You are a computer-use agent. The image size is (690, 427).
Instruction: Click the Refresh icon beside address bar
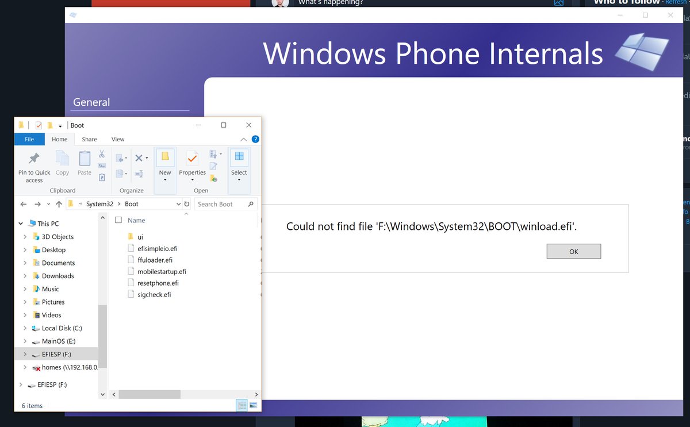coord(187,204)
